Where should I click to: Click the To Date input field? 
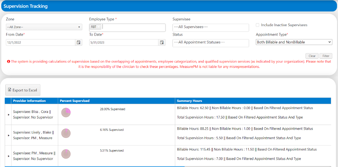pos(124,42)
